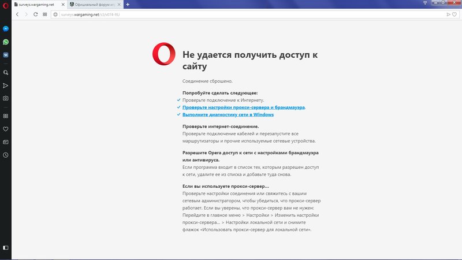Open the sidebar search icon
Viewport: 462px width, 260px height.
pyautogui.click(x=5, y=72)
